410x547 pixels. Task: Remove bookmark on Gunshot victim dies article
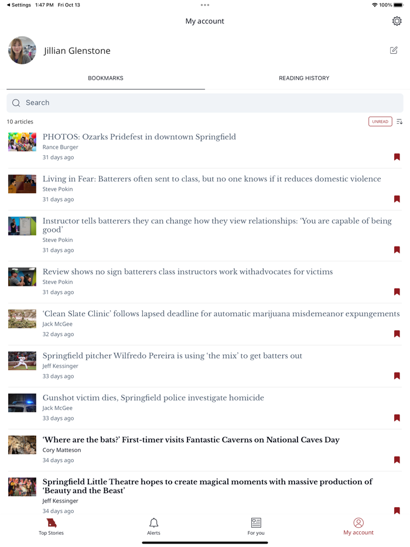click(397, 418)
